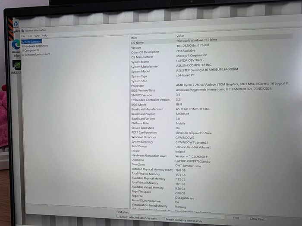Click the Close Find button
Viewport: 302px width, 226px height.
coord(257,219)
